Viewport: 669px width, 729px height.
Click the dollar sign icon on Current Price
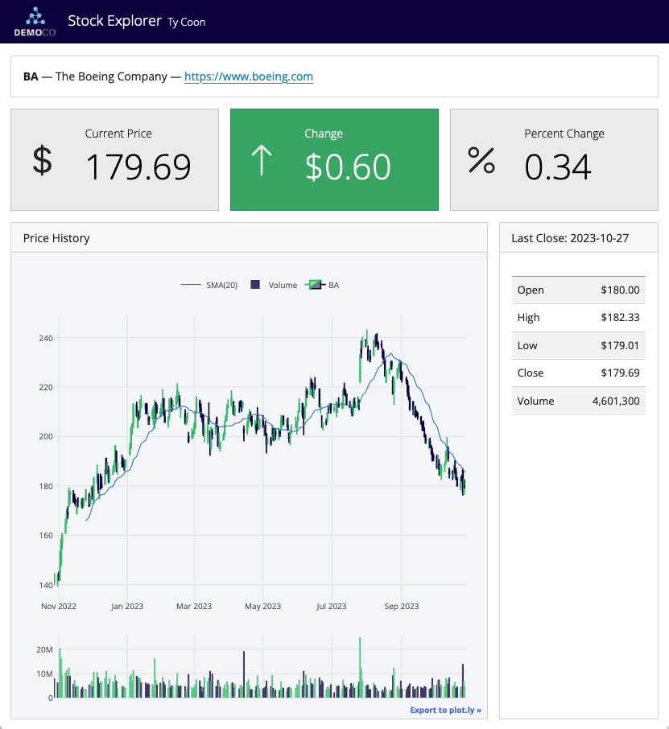(41, 159)
